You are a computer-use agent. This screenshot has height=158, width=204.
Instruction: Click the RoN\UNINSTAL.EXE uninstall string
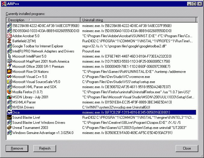(x=134, y=72)
